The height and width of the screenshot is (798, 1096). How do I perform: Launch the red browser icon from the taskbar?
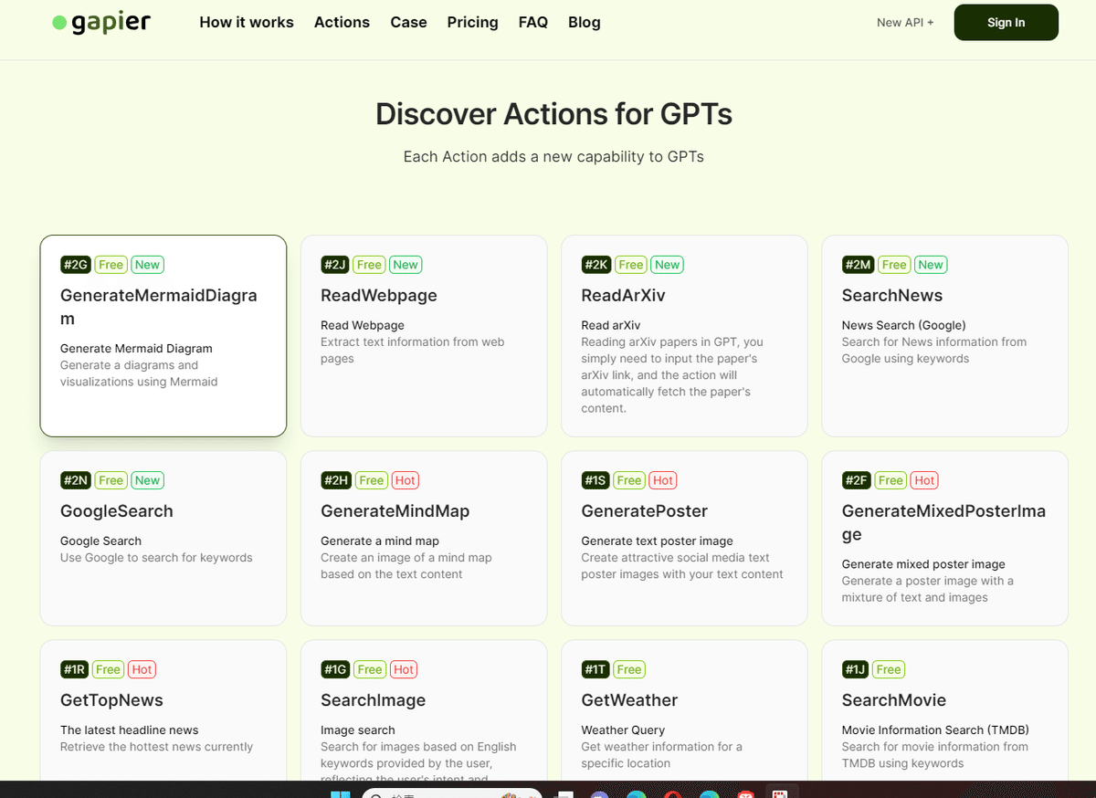pyautogui.click(x=673, y=794)
